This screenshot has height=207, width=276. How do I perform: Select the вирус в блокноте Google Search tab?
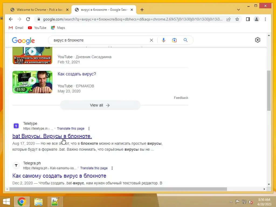pyautogui.click(x=104, y=10)
